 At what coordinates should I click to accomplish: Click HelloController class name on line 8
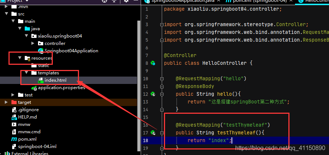tap(224, 63)
